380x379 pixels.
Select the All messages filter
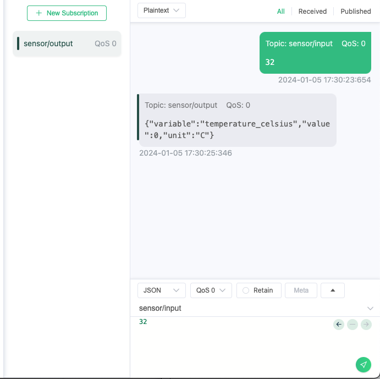click(x=280, y=12)
